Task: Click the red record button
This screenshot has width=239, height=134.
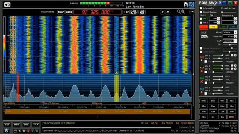Action: pos(28,131)
